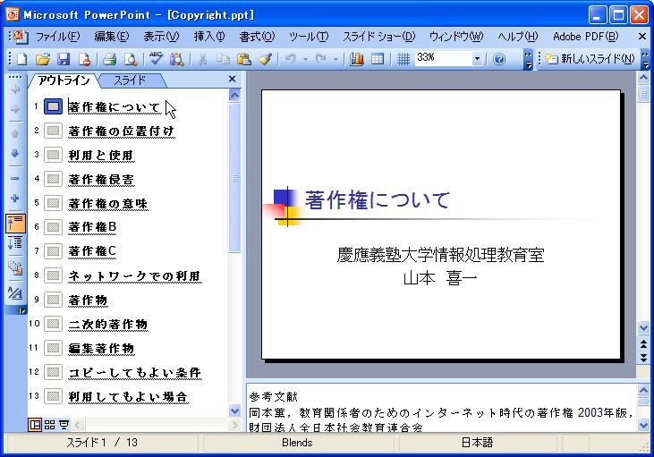Screen dimensions: 654x457
Task: Demote outline item with right arrow
Action: [x=15, y=109]
